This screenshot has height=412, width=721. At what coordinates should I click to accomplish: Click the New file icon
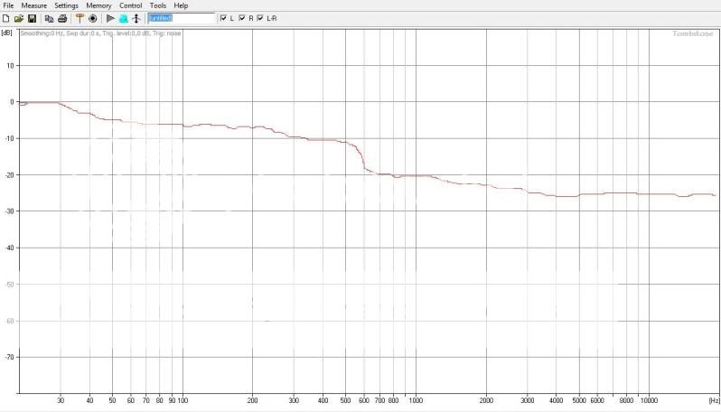click(x=6, y=18)
